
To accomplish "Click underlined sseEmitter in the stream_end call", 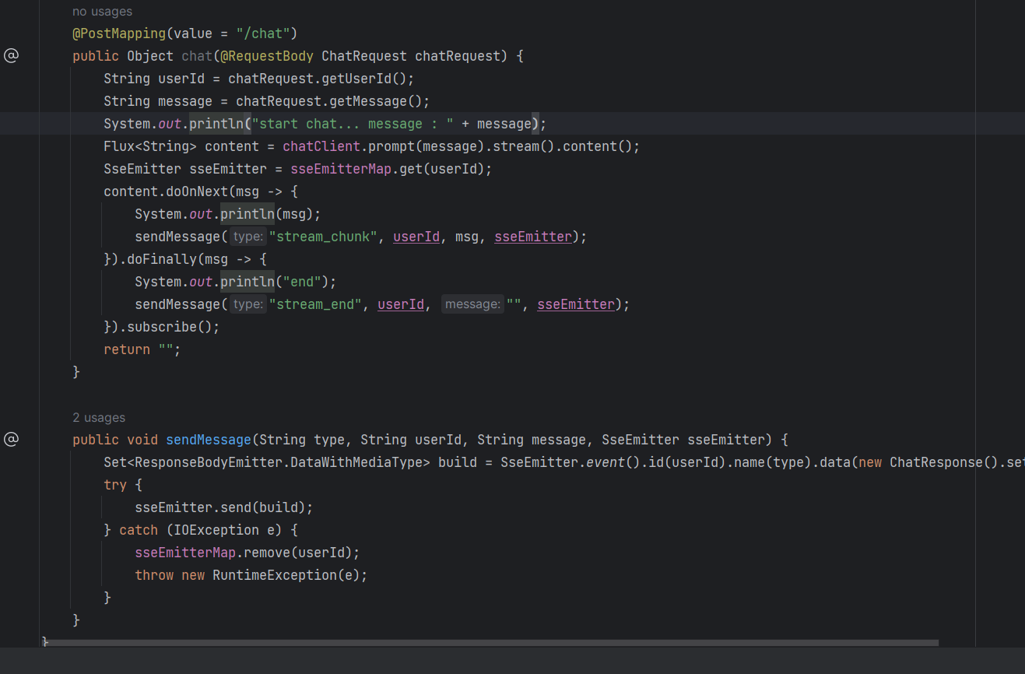I will [x=576, y=304].
